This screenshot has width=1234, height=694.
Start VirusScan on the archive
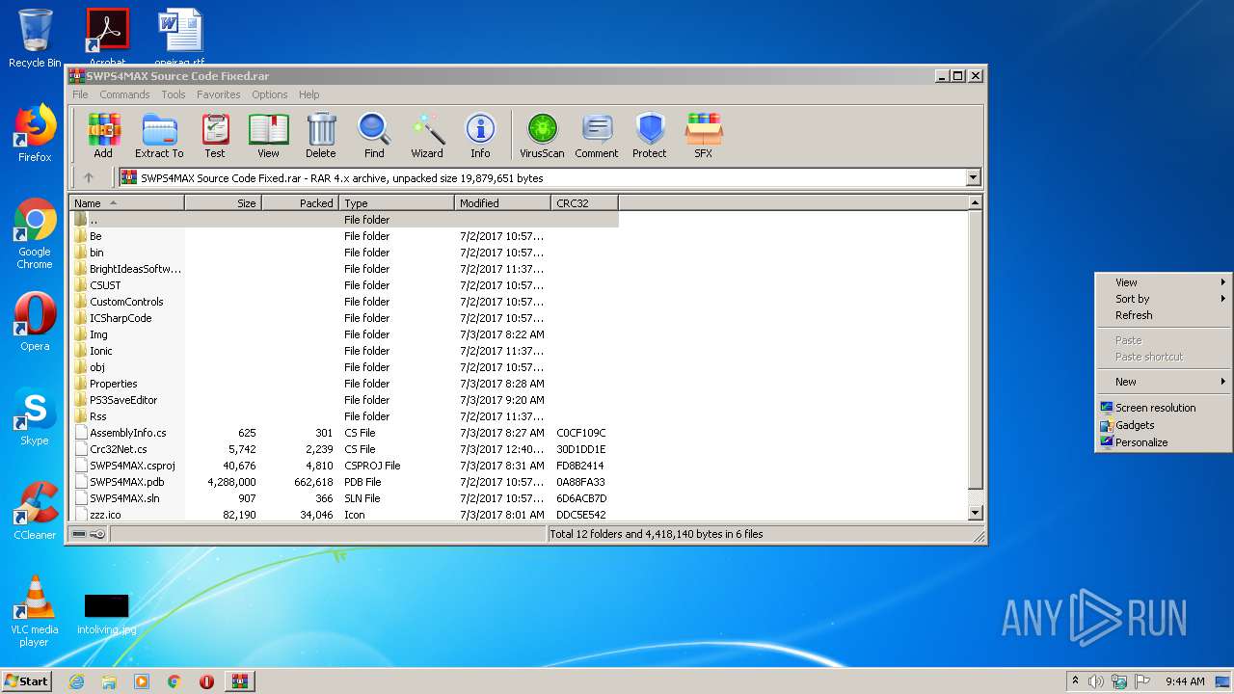click(x=542, y=135)
